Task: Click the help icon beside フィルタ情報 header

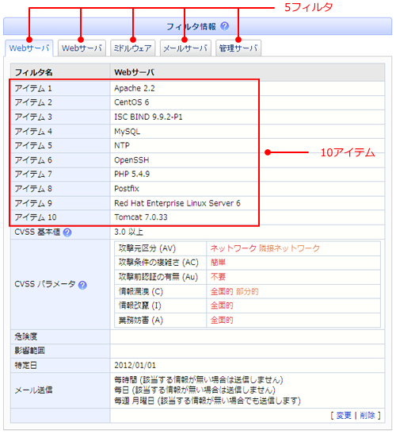Action: [x=225, y=26]
